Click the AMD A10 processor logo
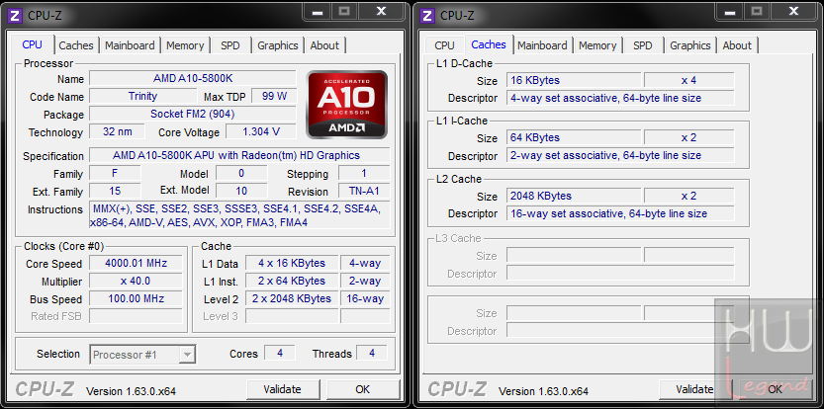 [347, 105]
